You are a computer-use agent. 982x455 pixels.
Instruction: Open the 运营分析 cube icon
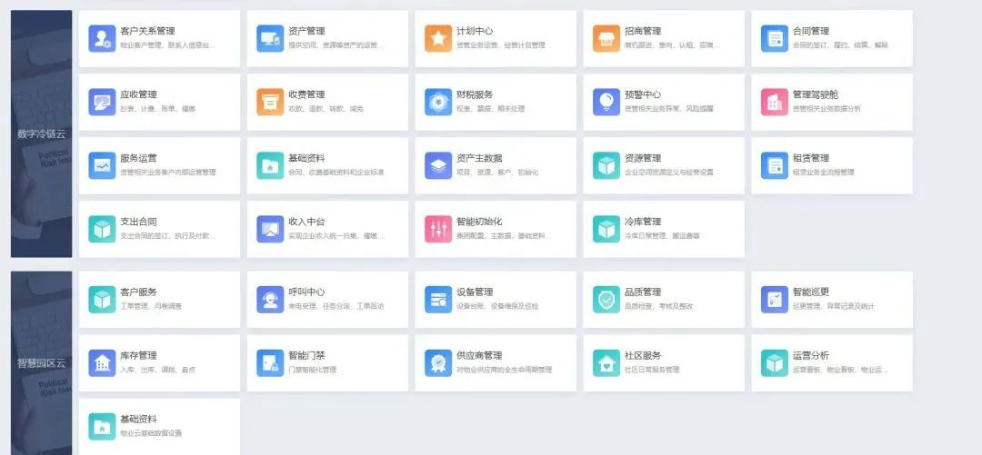click(775, 363)
